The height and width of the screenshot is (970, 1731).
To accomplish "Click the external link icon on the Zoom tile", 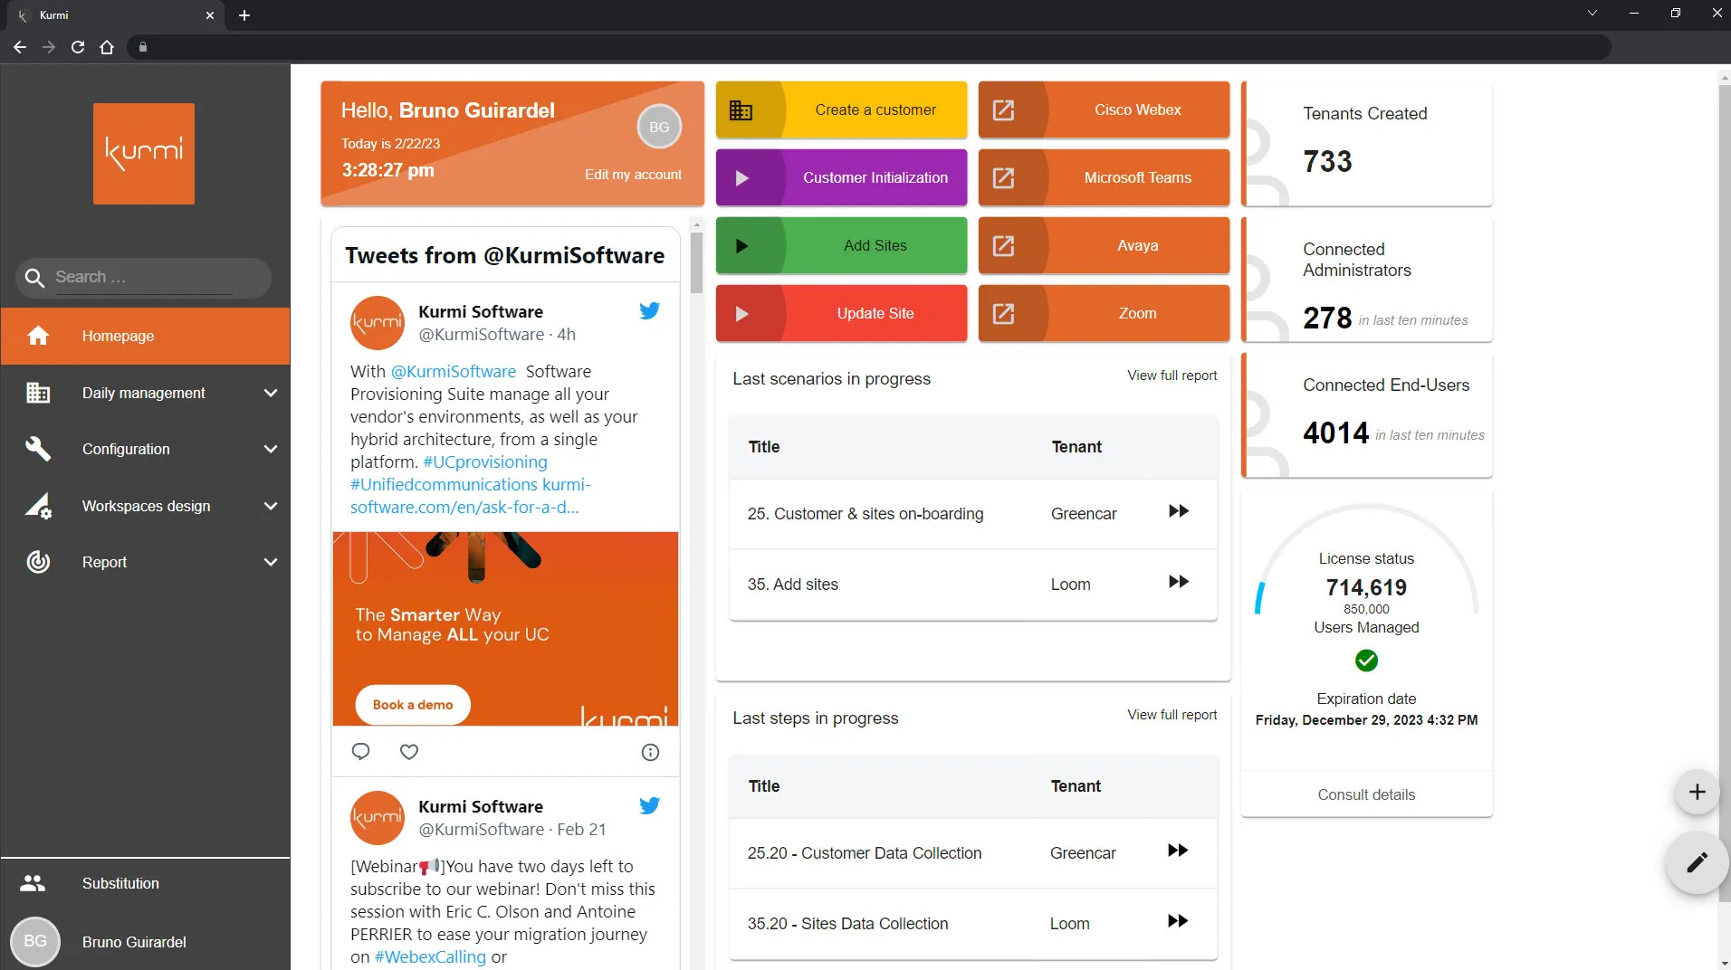I will (1003, 314).
